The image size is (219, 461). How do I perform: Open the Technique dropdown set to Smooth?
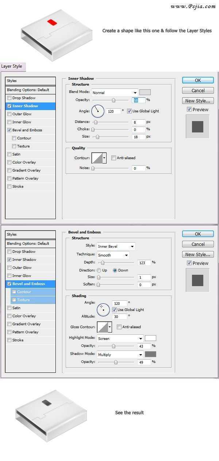click(113, 255)
